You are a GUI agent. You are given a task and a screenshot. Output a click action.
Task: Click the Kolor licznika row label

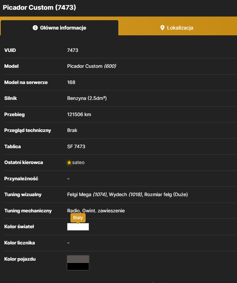point(20,243)
